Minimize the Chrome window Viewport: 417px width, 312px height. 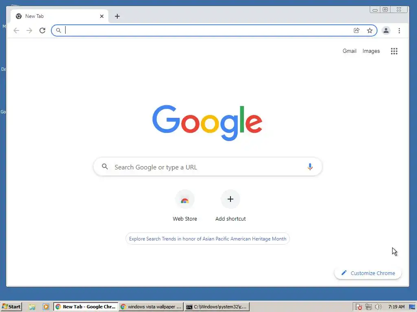(x=375, y=10)
